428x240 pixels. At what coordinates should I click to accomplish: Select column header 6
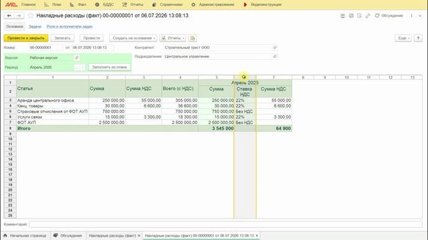(x=245, y=77)
